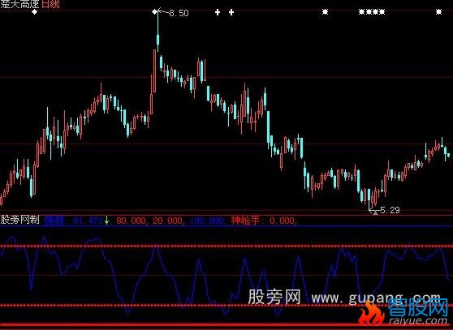Click the 日线 period label

pos(50,4)
